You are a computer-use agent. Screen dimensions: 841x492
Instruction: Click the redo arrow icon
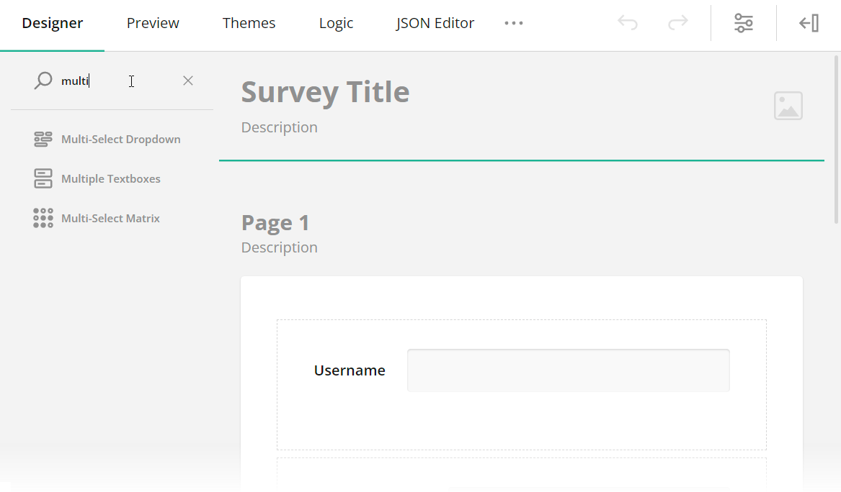pyautogui.click(x=677, y=22)
